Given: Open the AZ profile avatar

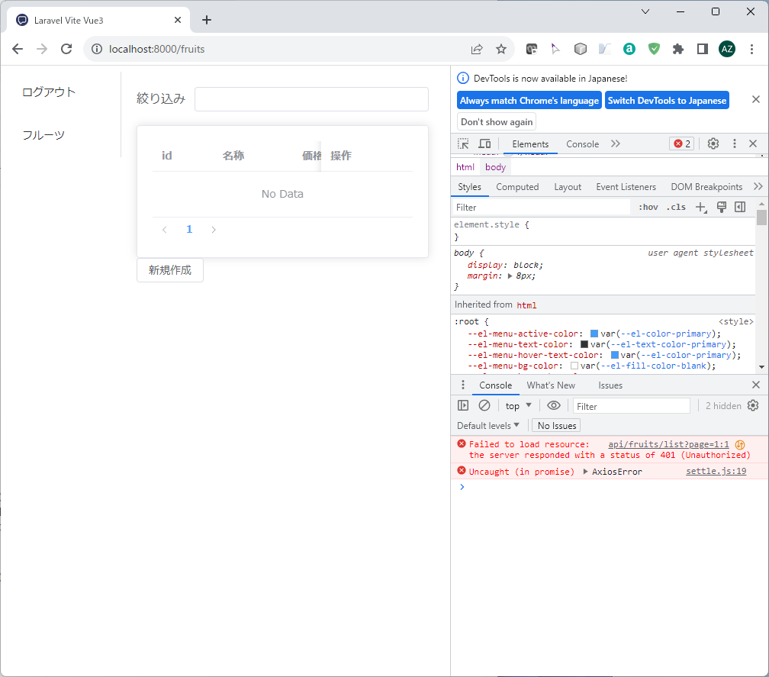Looking at the screenshot, I should tap(727, 49).
